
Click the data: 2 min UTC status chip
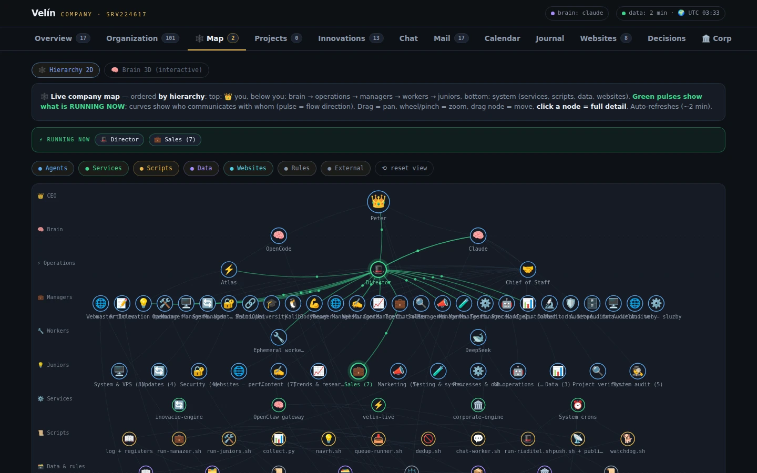(x=671, y=13)
